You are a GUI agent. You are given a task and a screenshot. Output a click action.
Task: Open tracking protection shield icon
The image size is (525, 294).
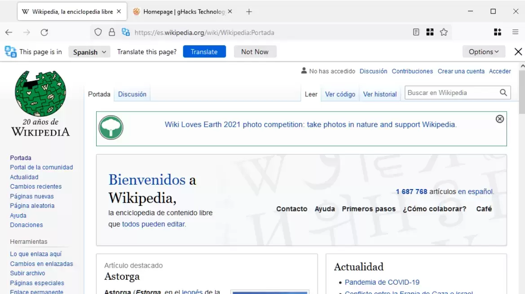pyautogui.click(x=98, y=32)
